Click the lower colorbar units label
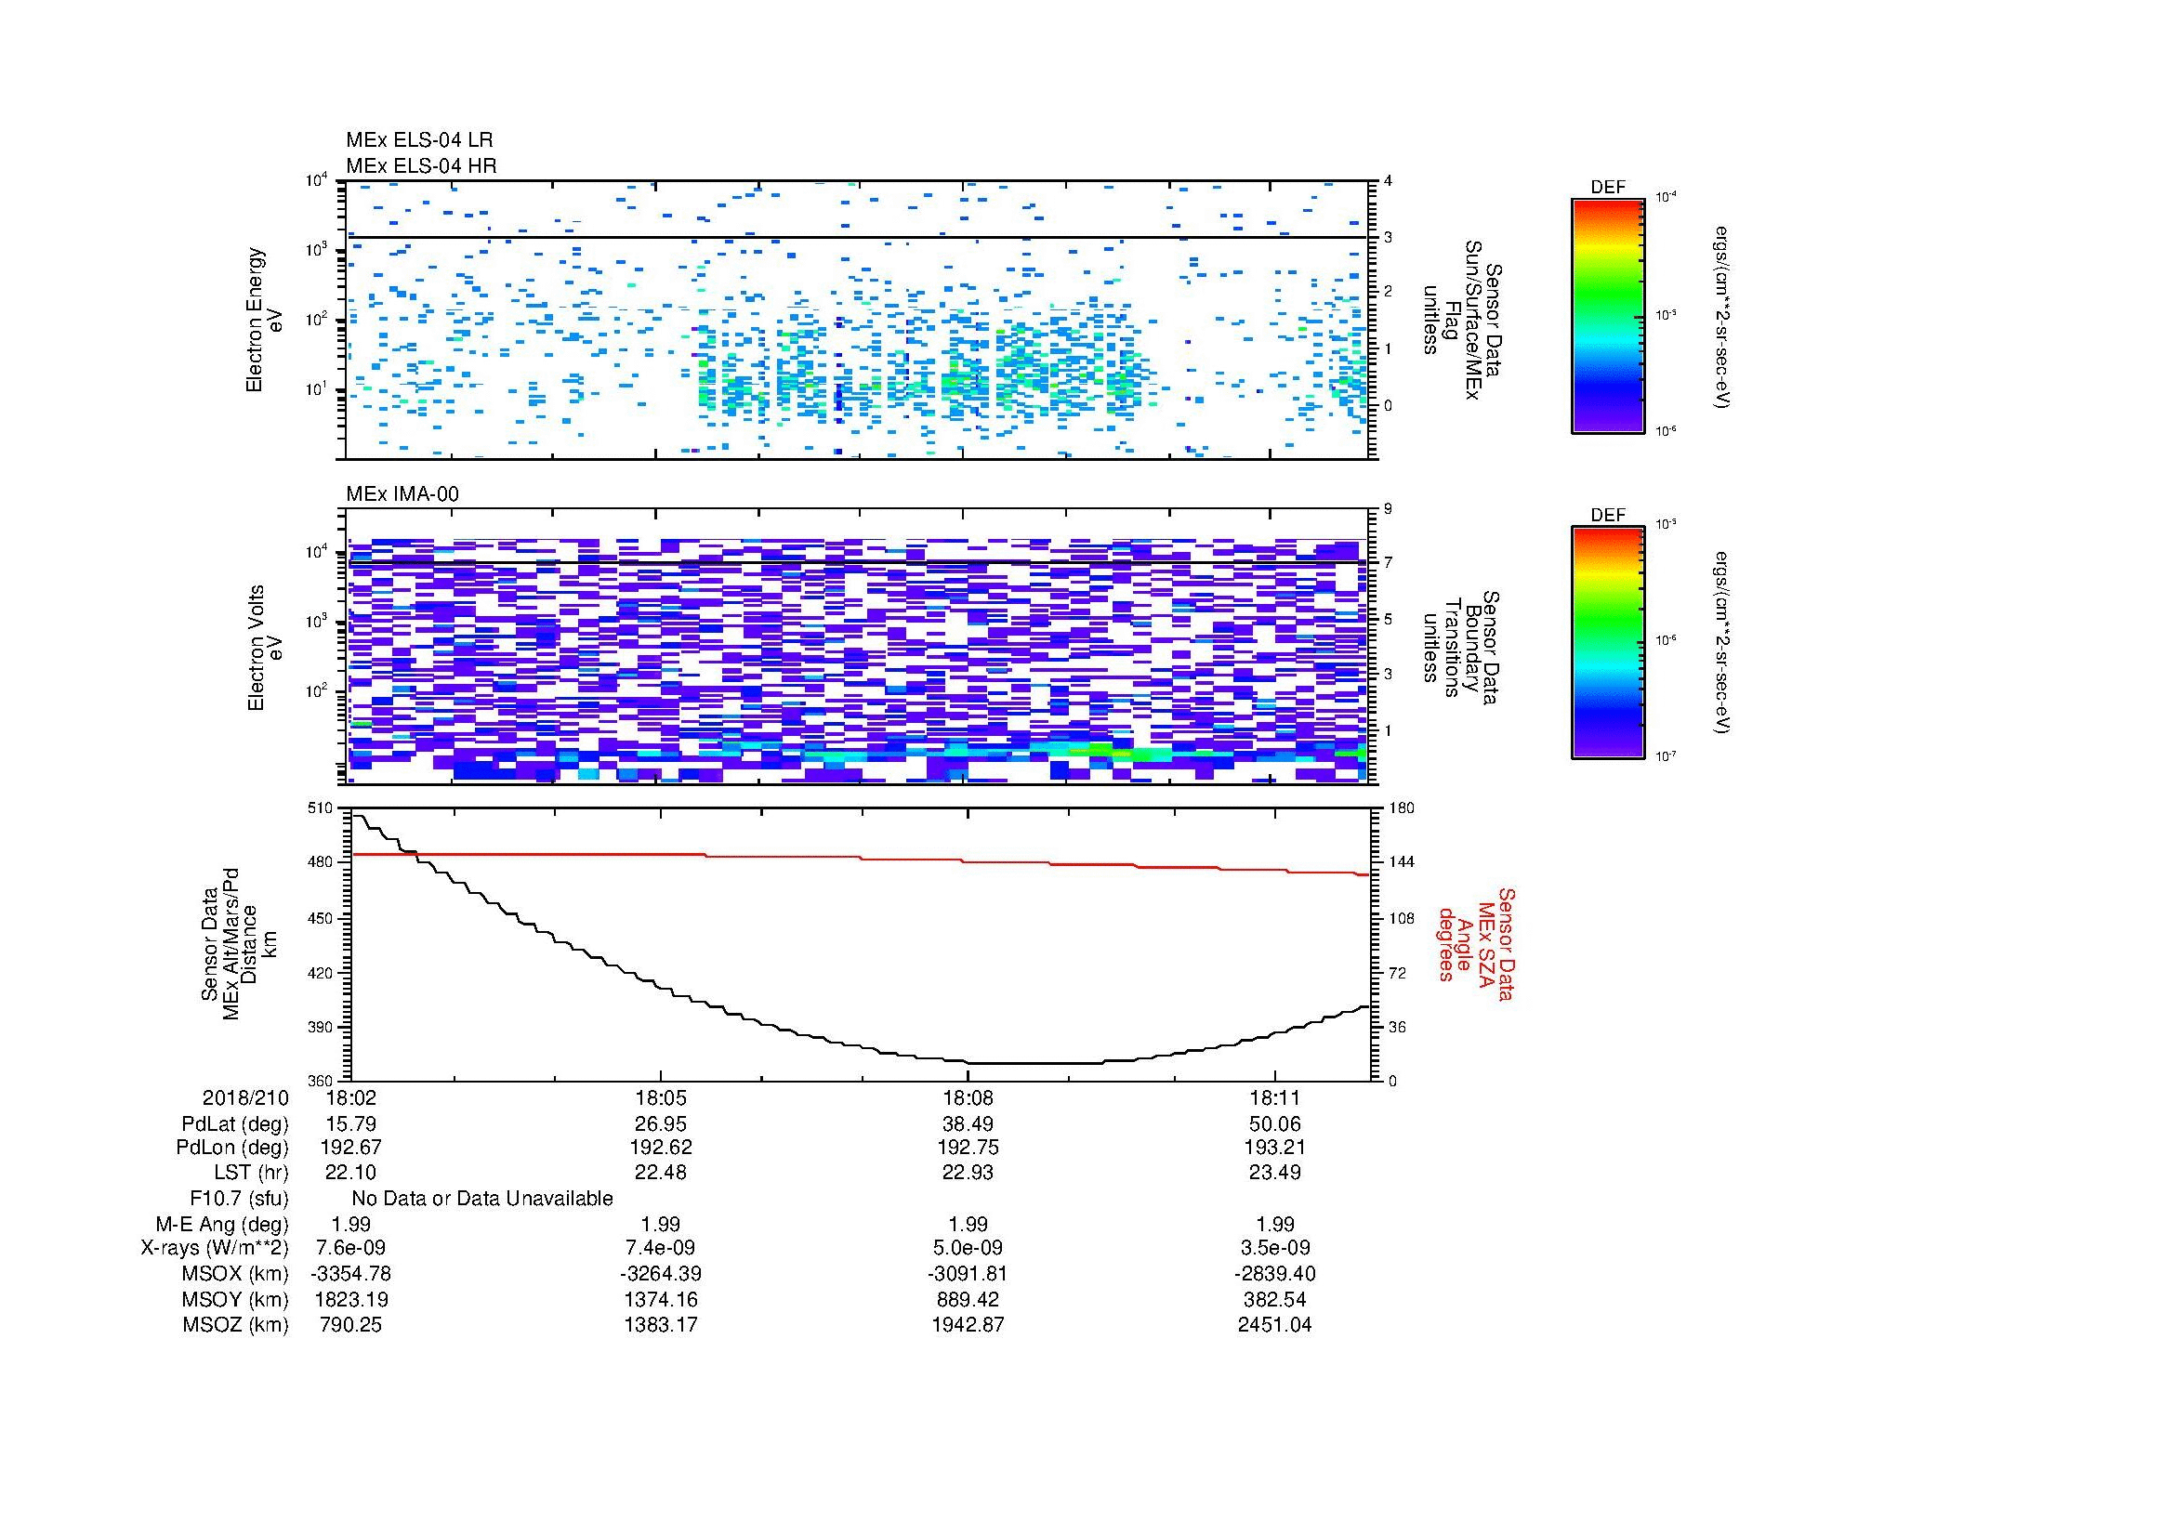2174x1536 pixels. point(1721,644)
